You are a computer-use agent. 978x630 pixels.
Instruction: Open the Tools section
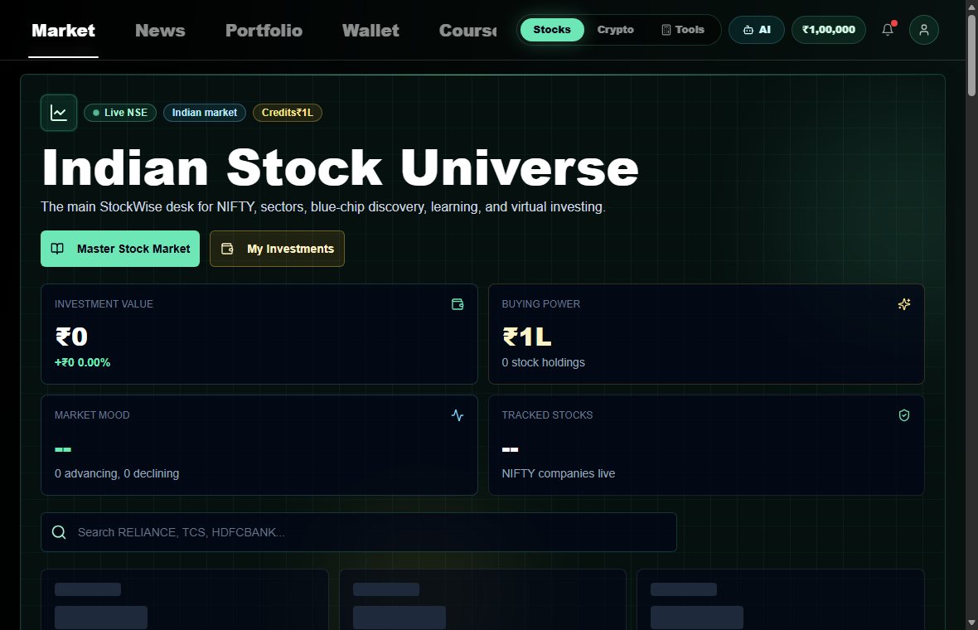[x=683, y=30]
